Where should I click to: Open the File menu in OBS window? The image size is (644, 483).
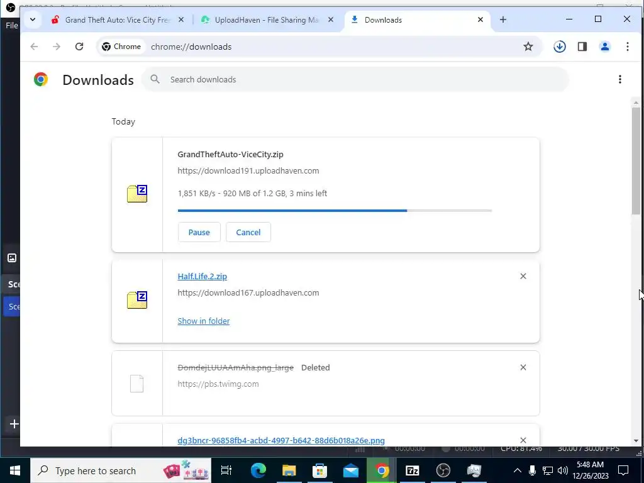[x=11, y=25]
